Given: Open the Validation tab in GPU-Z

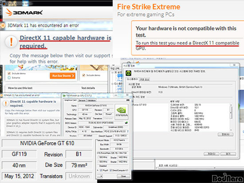Looking at the screenshot, I should point(91,101).
